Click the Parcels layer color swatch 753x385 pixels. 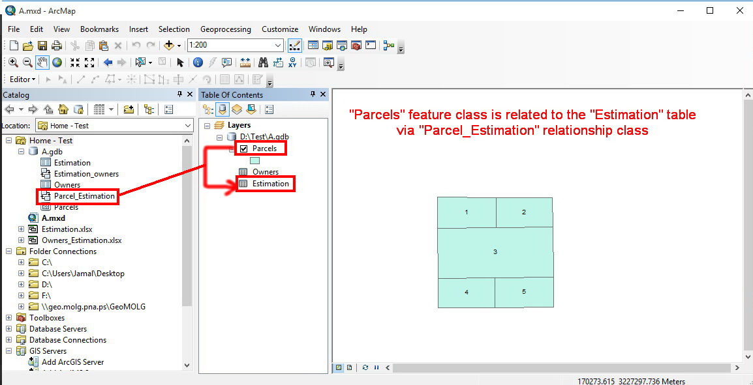pos(255,161)
